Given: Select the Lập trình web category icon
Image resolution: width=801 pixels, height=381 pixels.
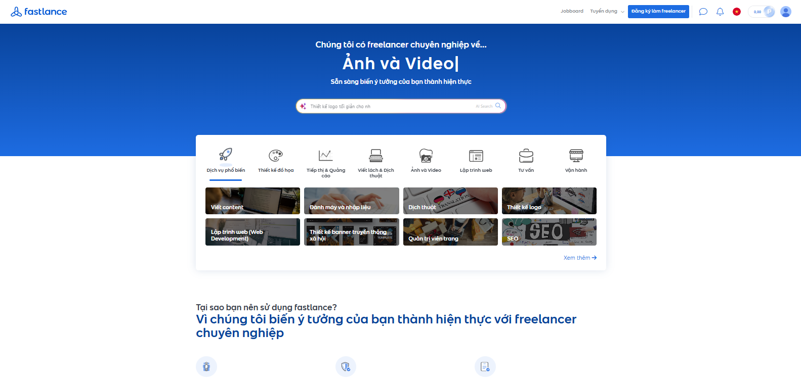Looking at the screenshot, I should click(x=476, y=155).
